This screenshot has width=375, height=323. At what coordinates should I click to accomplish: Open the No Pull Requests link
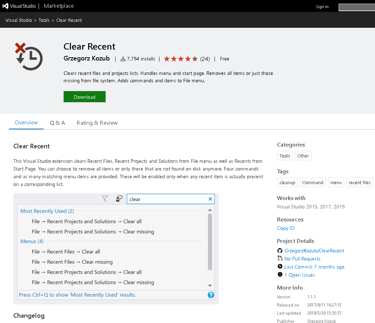[302, 259]
